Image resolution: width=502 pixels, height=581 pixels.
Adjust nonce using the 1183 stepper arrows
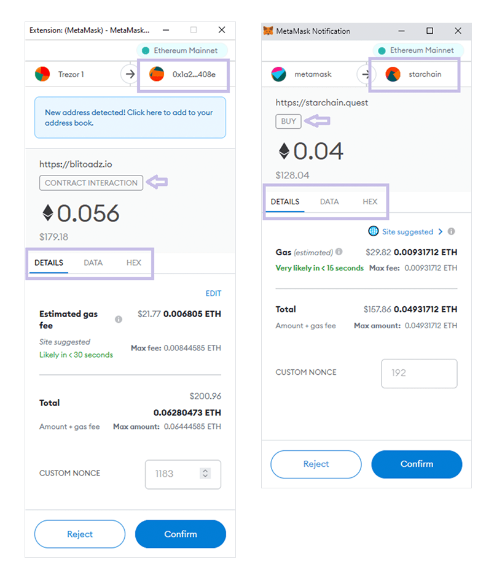click(205, 473)
